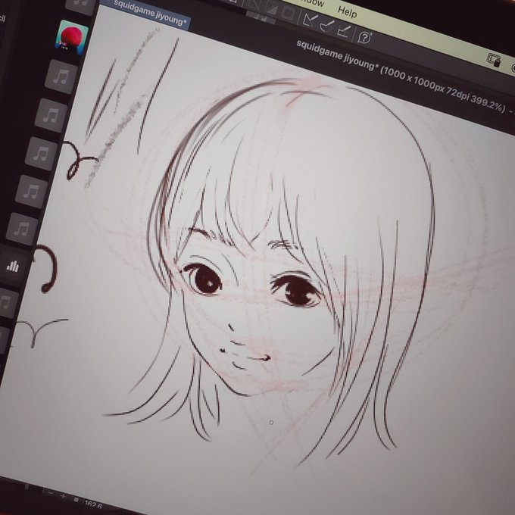Select music note tile just above equalizer bars icon

click(x=22, y=229)
